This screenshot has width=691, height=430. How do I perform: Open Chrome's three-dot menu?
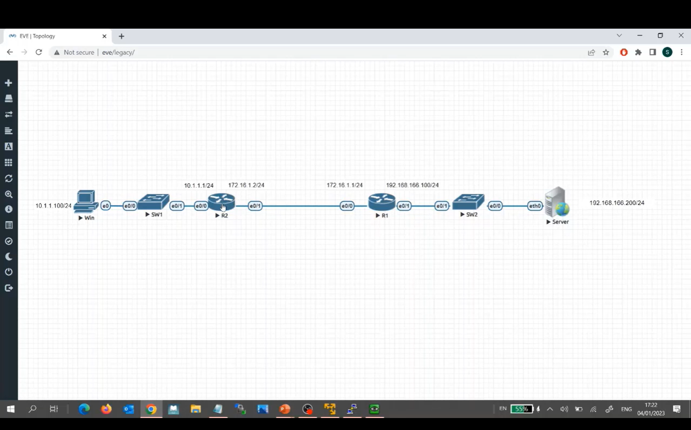[682, 52]
